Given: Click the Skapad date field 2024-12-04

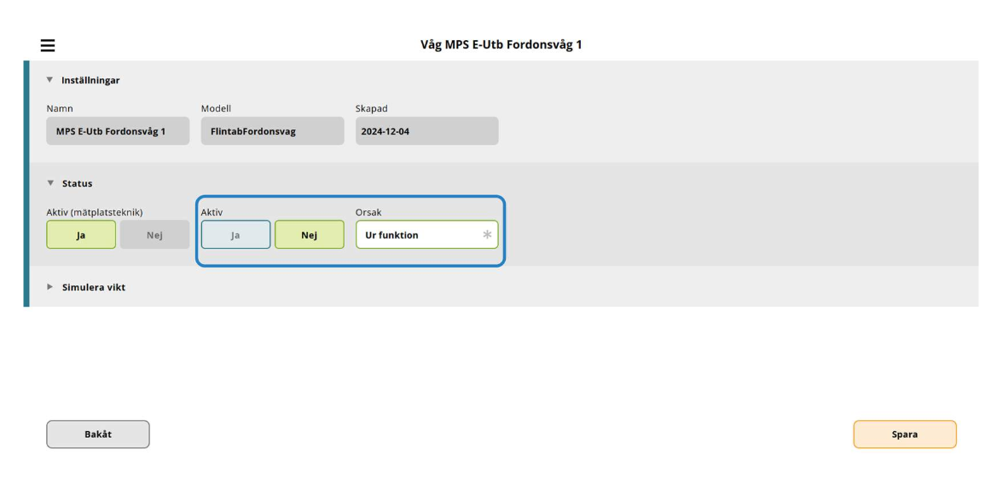Looking at the screenshot, I should (426, 131).
